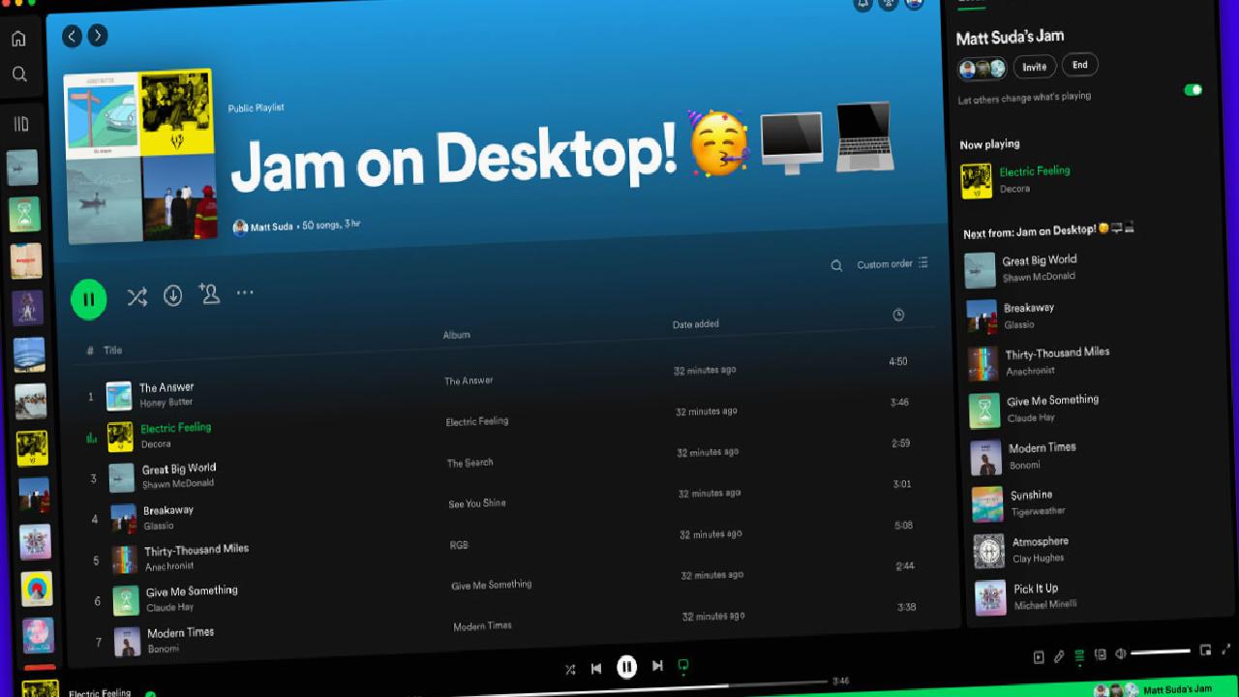1239x697 pixels.
Task: Open See You Shine album link
Action: click(x=477, y=503)
